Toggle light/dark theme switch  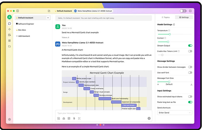(183, 11)
